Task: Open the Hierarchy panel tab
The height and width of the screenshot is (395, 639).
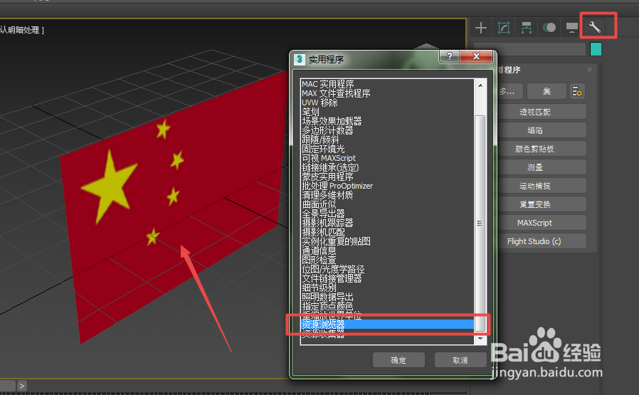Action: click(527, 28)
